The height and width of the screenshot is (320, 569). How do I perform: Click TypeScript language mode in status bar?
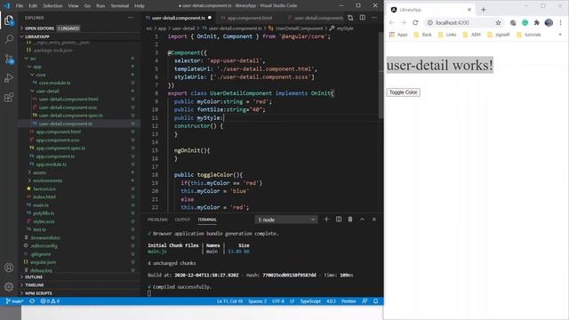[310, 301]
